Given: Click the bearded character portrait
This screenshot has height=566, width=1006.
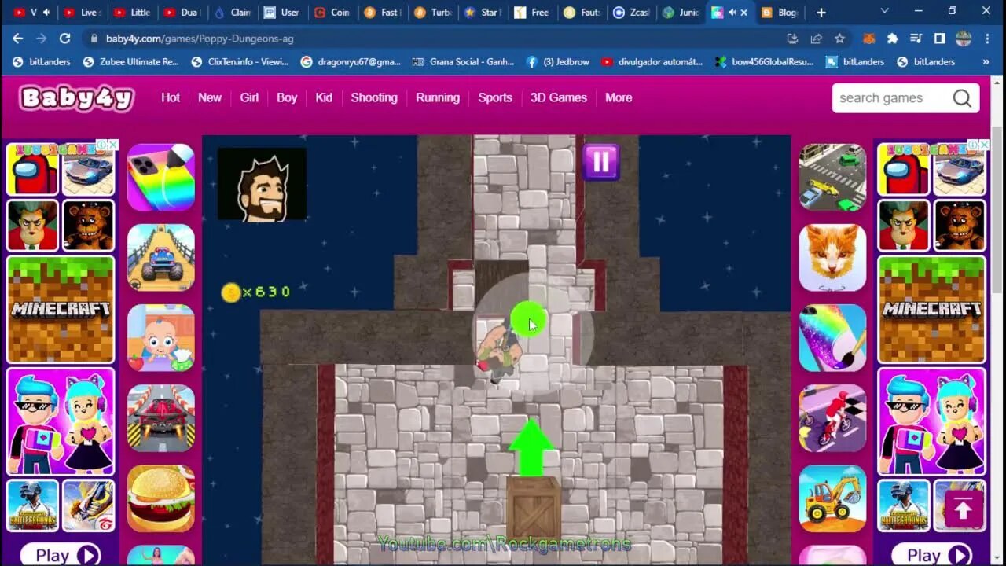Looking at the screenshot, I should coord(262,184).
